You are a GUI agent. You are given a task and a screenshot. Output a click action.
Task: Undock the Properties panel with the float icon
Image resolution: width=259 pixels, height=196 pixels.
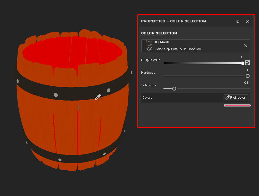[238, 21]
